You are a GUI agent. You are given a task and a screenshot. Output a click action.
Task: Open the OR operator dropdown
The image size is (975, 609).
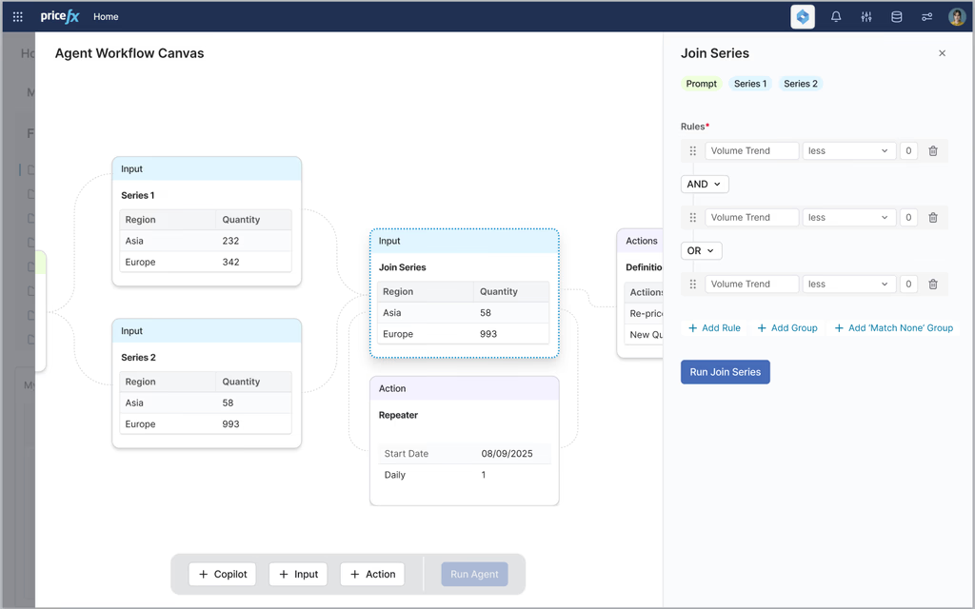701,250
